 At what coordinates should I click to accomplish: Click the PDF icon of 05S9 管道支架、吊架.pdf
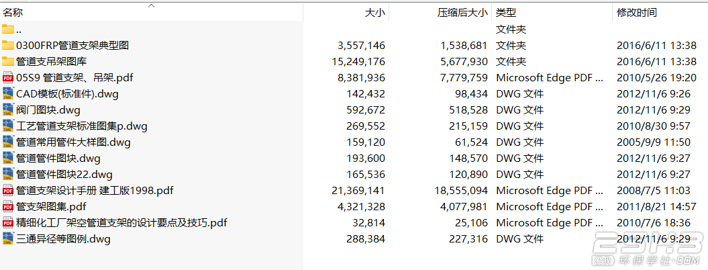[x=8, y=77]
